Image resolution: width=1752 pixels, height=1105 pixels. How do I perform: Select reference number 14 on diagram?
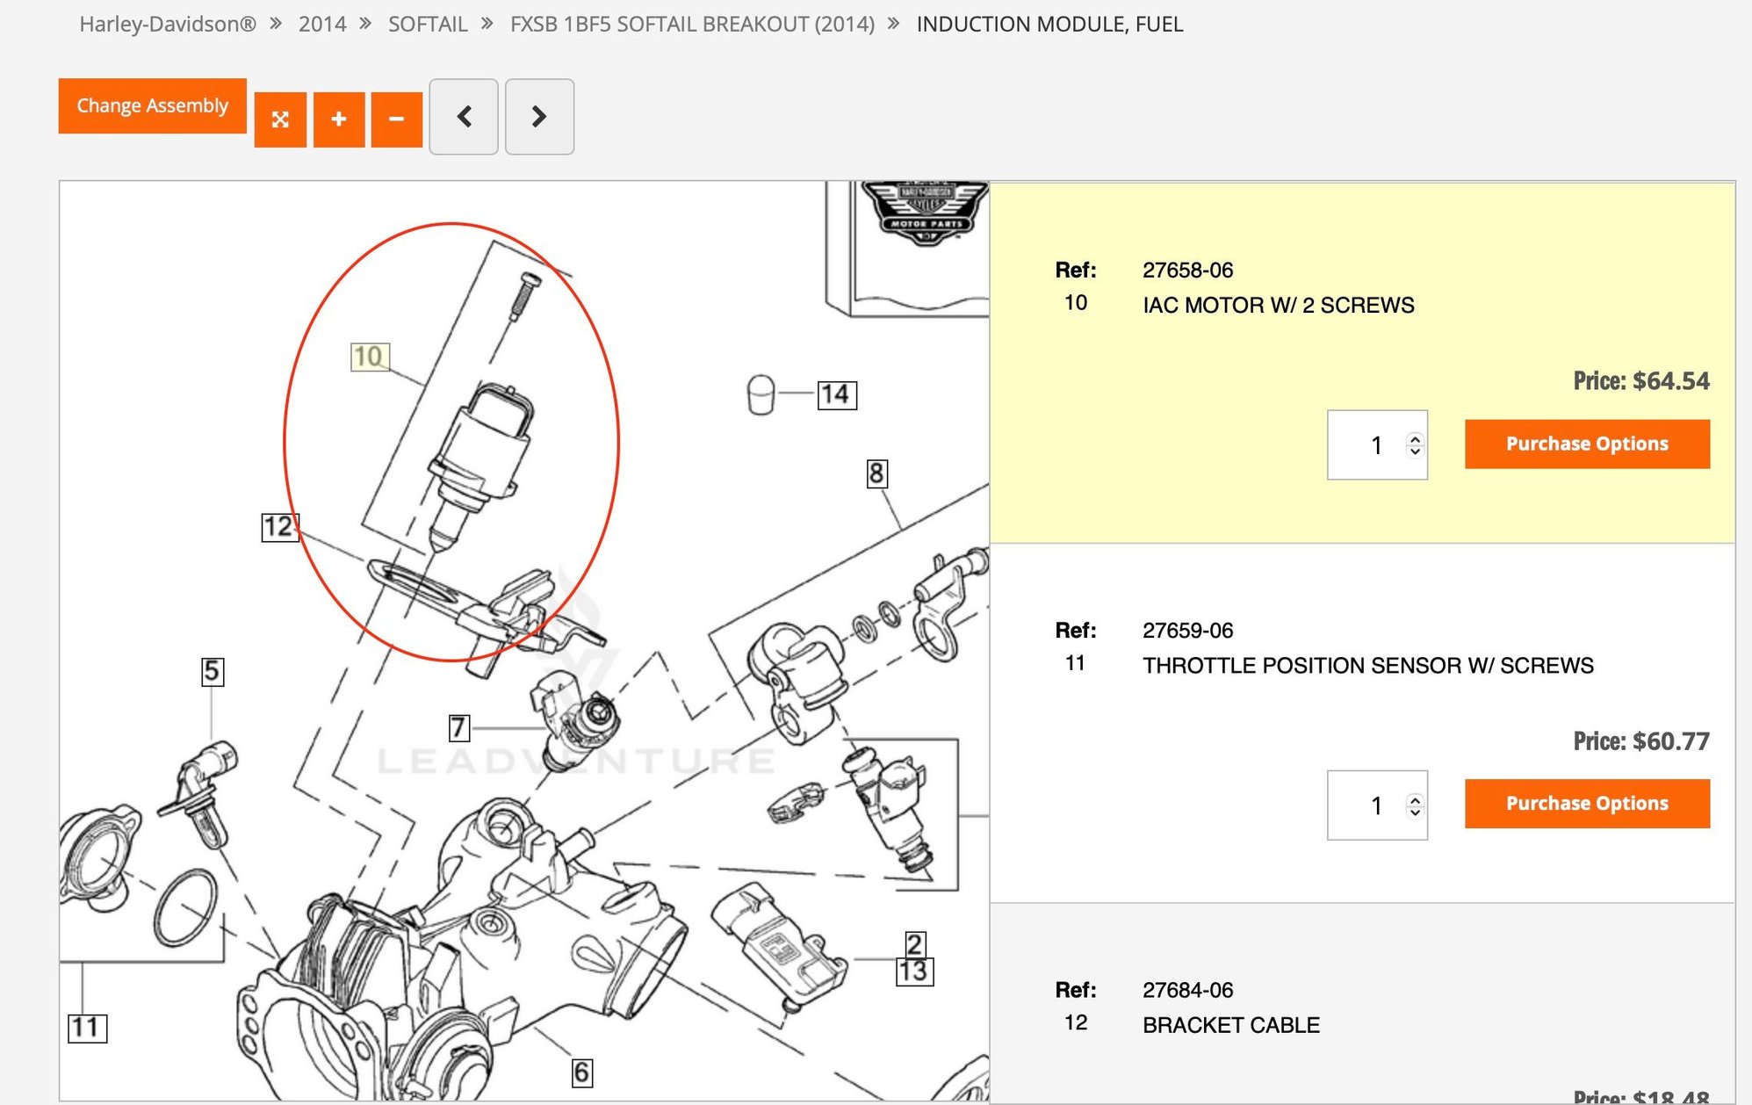point(836,394)
